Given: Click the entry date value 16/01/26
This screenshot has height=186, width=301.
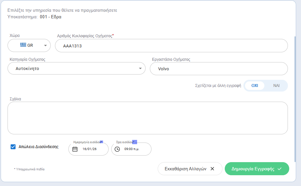Looking at the screenshot, I should 90,149.
